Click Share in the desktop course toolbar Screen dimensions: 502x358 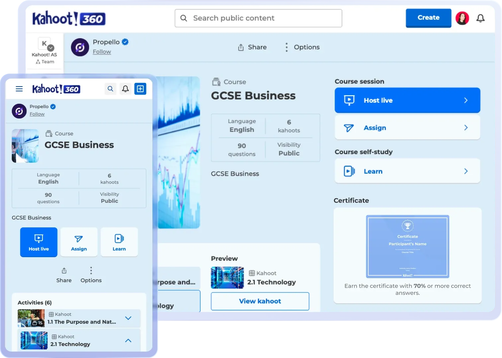252,47
